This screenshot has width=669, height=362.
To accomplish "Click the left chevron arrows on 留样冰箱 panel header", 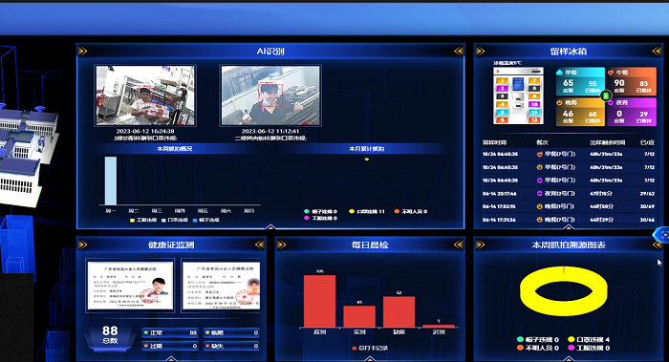I will click(x=481, y=52).
